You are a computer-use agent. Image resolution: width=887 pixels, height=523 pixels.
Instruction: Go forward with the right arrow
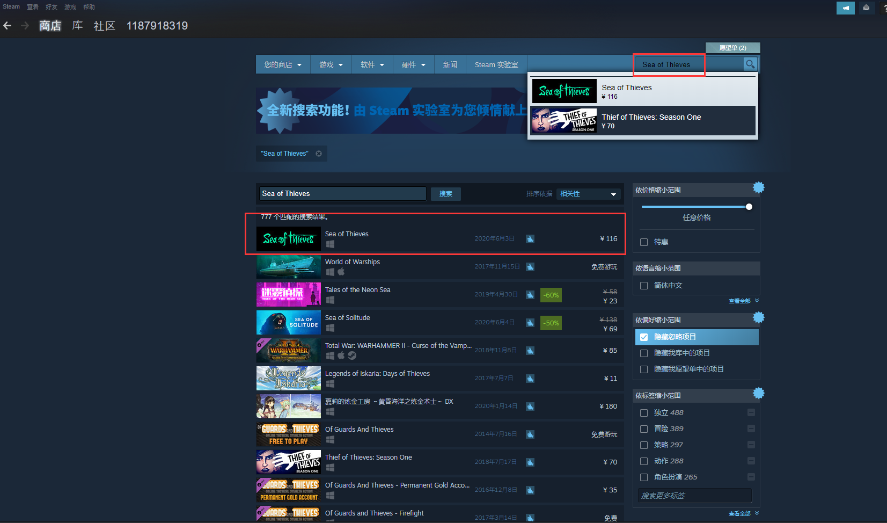[25, 25]
